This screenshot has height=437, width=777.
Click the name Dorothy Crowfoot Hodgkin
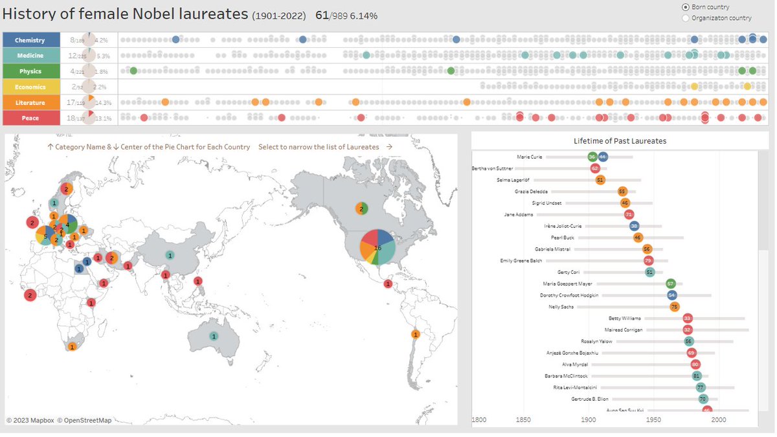[570, 295]
